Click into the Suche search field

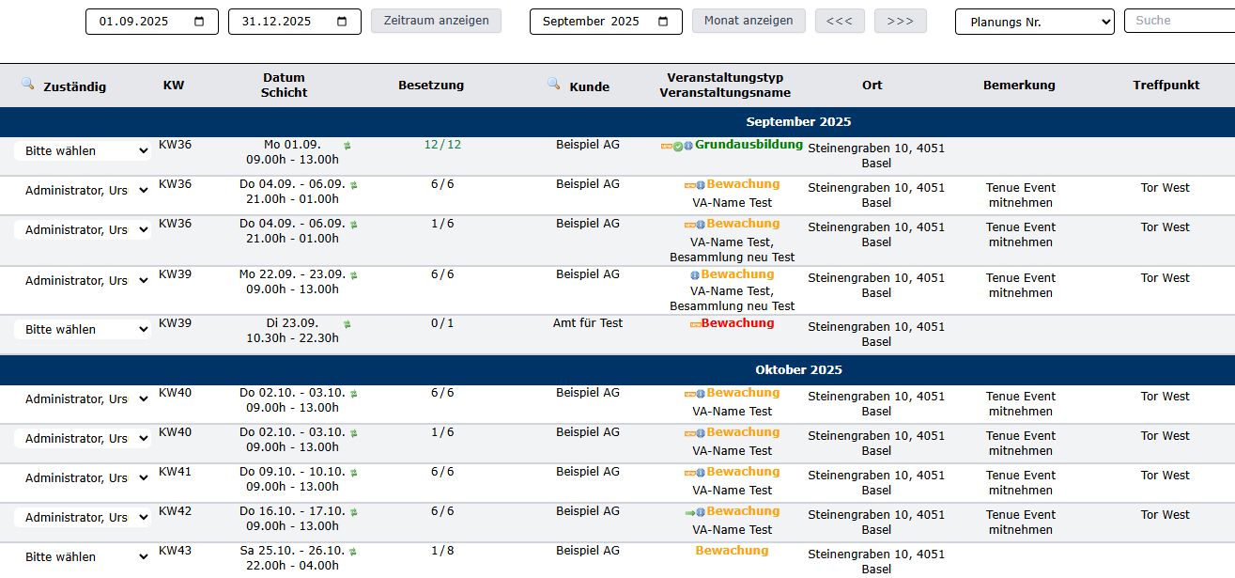(1180, 21)
